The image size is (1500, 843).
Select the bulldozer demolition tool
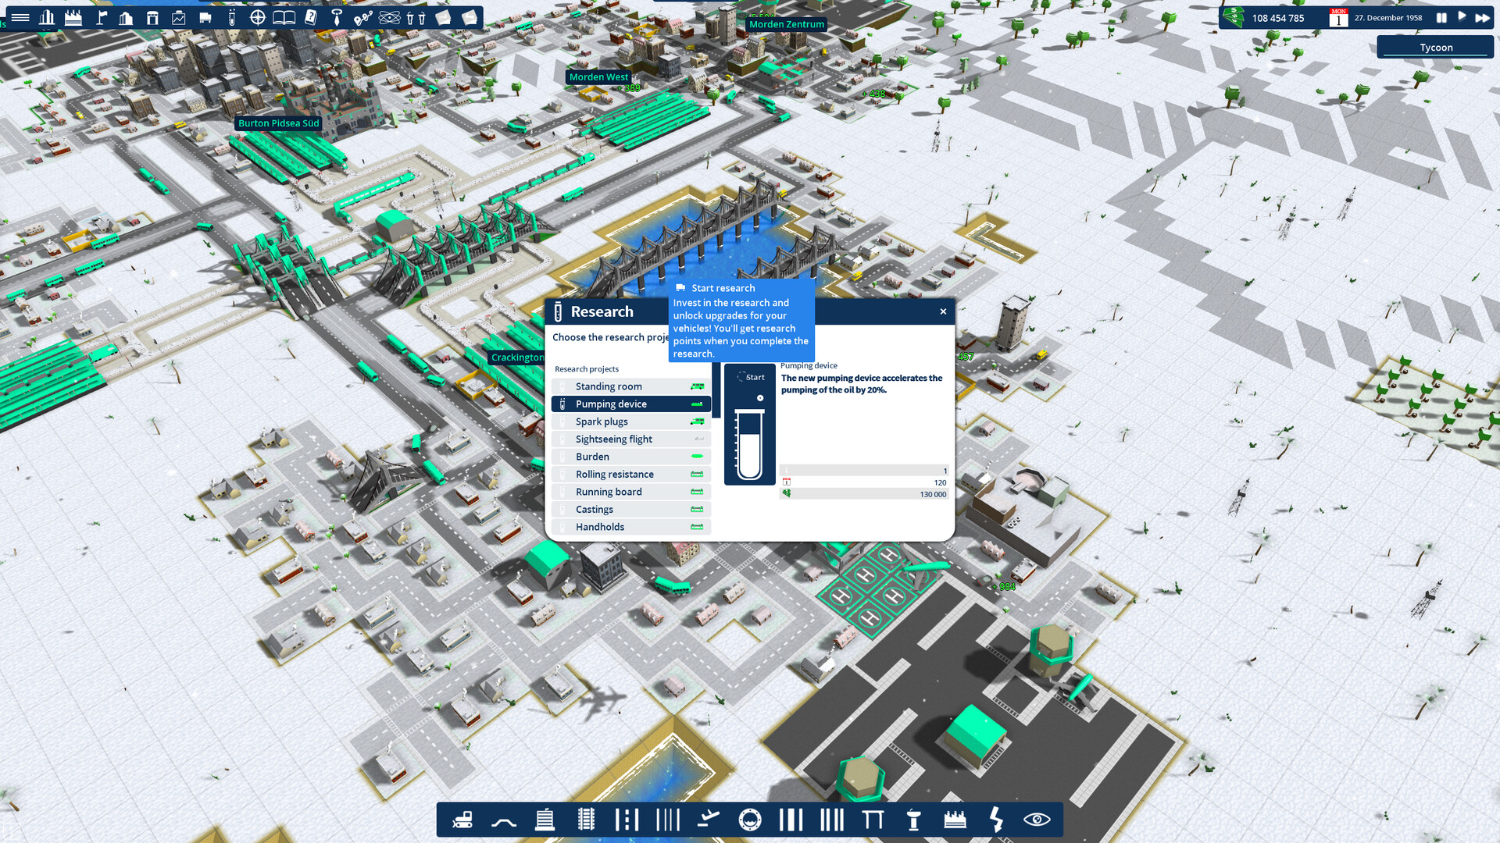click(464, 820)
